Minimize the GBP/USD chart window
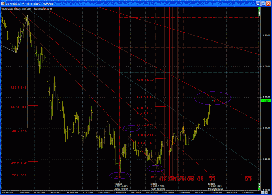 pos(259,3)
